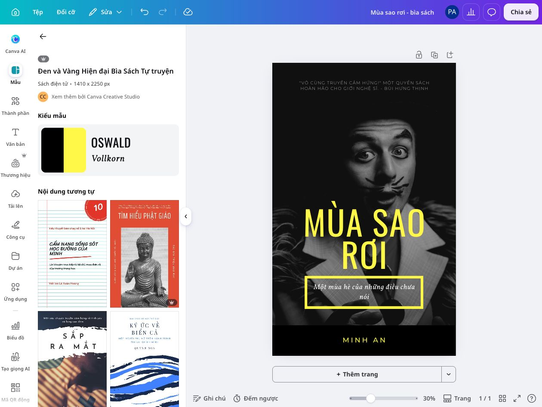This screenshot has width=542, height=407.
Task: Check the cloud save status icon
Action: 188,12
